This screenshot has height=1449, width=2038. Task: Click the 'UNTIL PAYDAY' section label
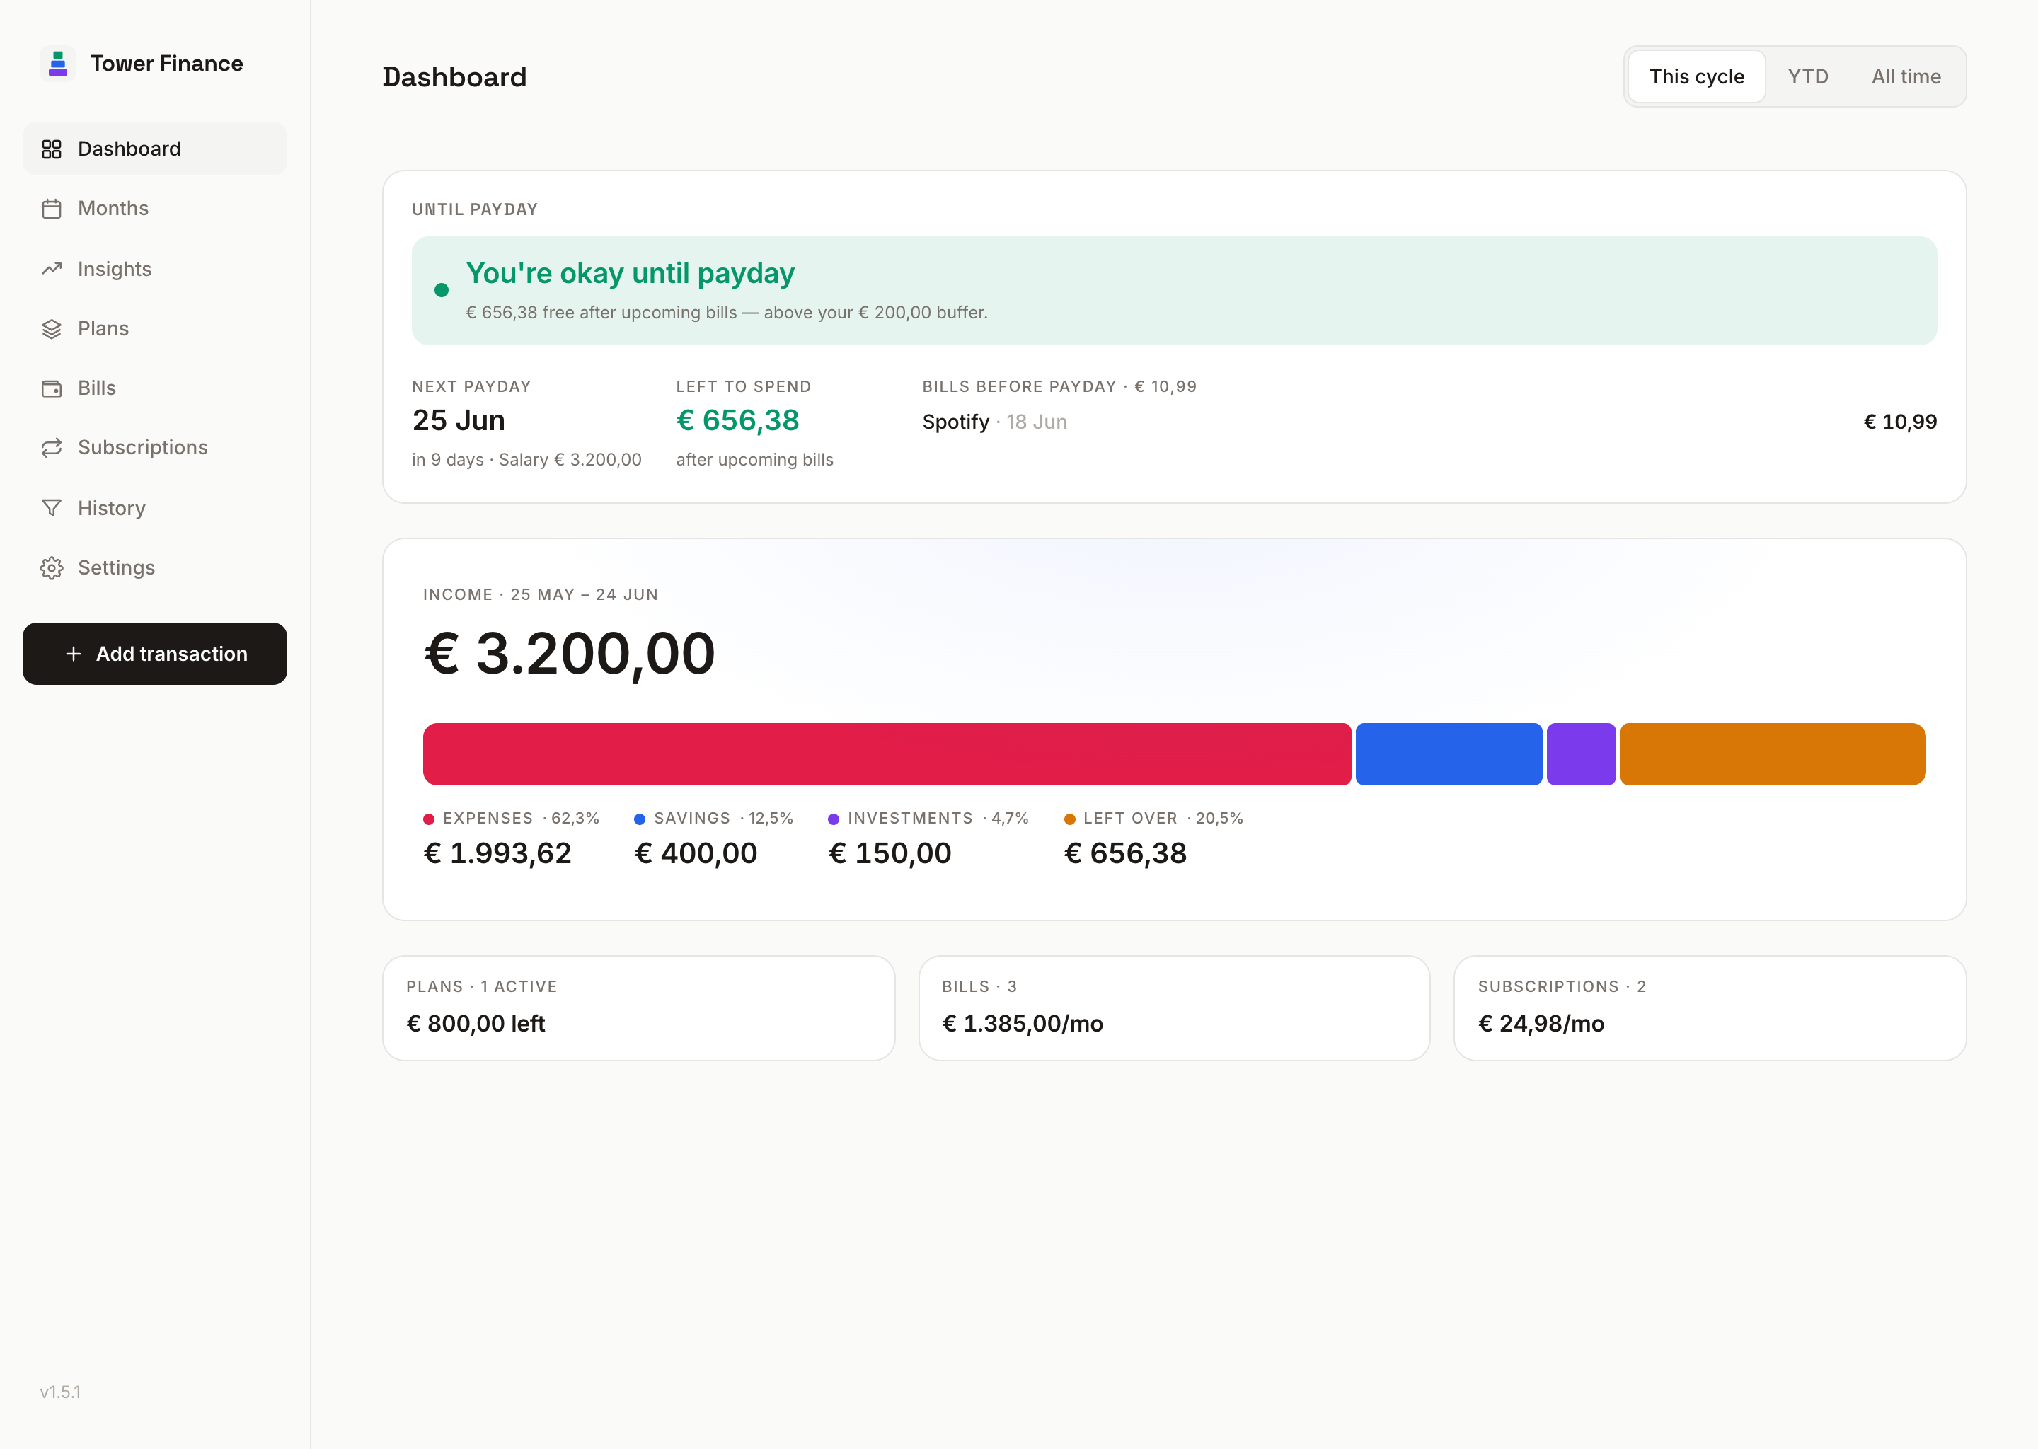[475, 209]
